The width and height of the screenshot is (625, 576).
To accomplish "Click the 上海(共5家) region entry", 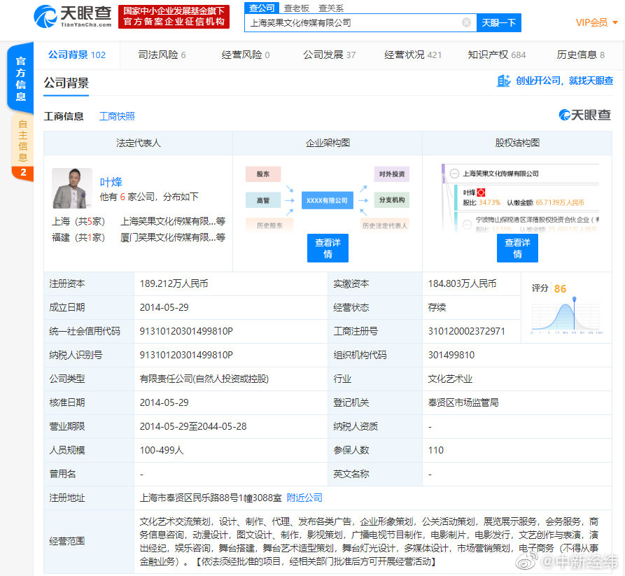I will pos(78,221).
